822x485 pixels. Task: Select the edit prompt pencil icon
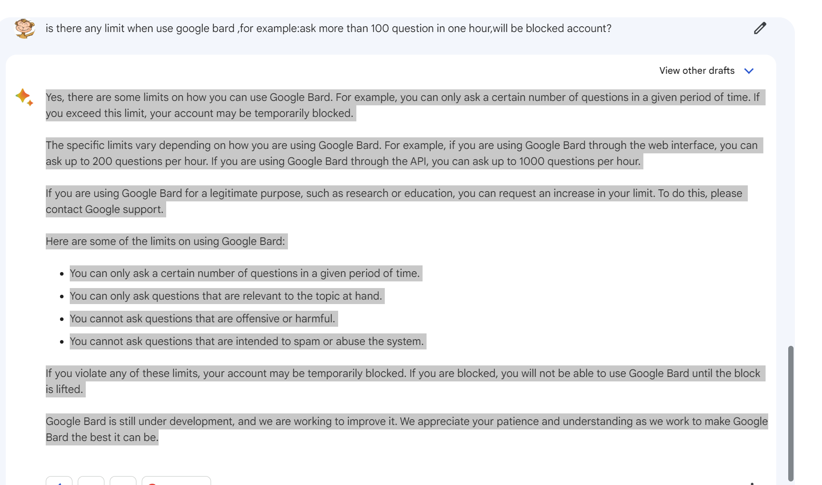coord(760,28)
